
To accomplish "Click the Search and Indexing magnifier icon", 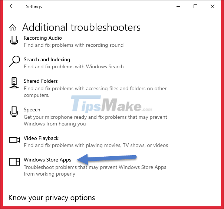I will point(14,61).
